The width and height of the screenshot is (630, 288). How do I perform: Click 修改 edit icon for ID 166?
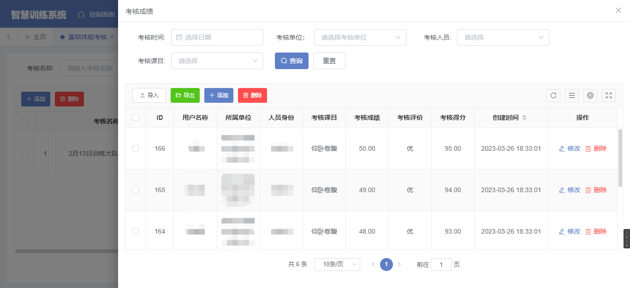(562, 148)
